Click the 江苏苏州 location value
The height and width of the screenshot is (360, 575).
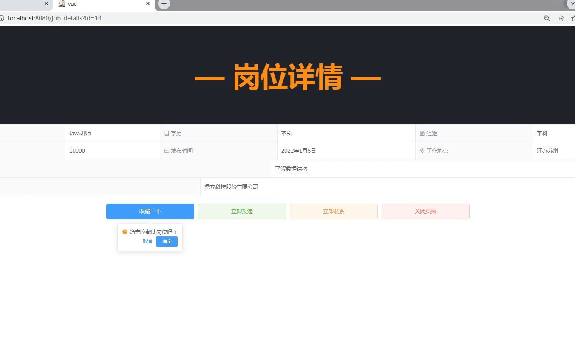click(547, 151)
